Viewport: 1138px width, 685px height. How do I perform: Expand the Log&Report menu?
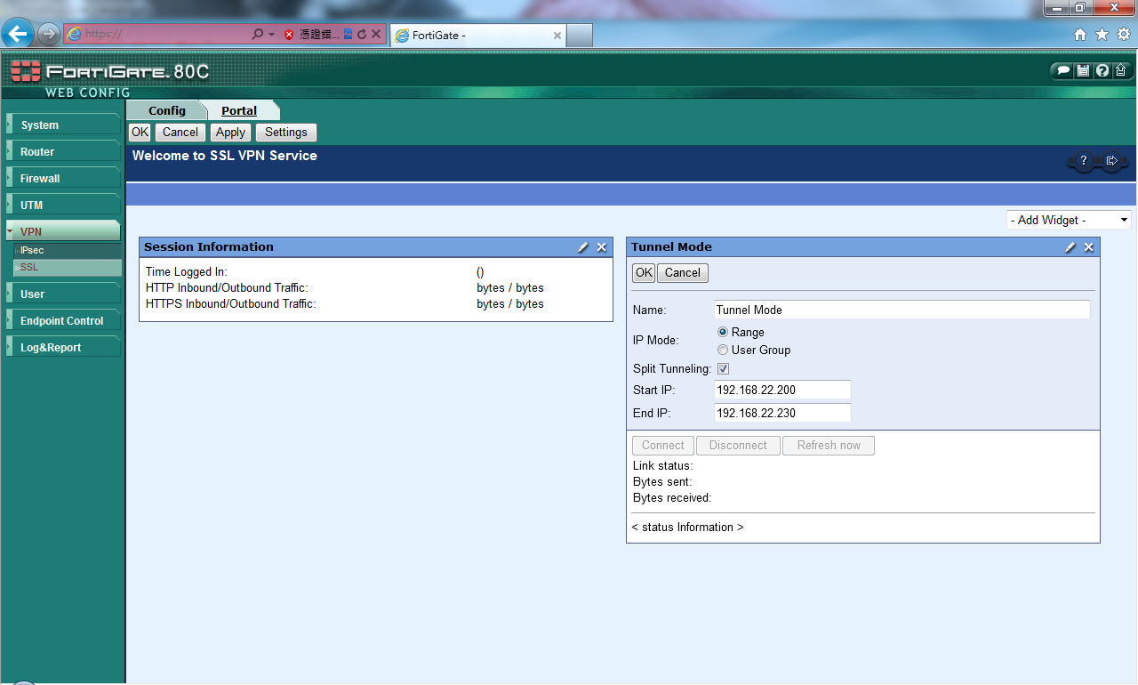(63, 348)
